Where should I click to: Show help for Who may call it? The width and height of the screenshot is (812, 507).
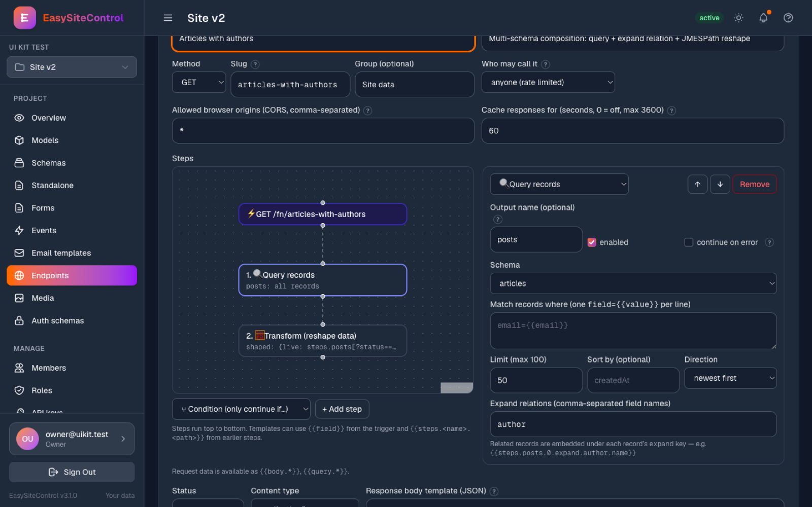(x=546, y=64)
